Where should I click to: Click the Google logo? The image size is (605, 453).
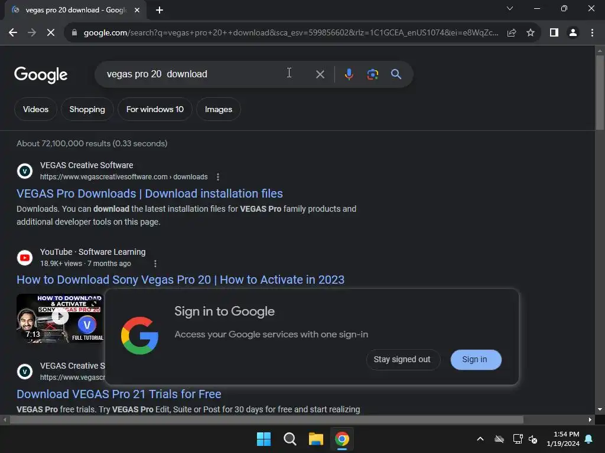tap(41, 75)
